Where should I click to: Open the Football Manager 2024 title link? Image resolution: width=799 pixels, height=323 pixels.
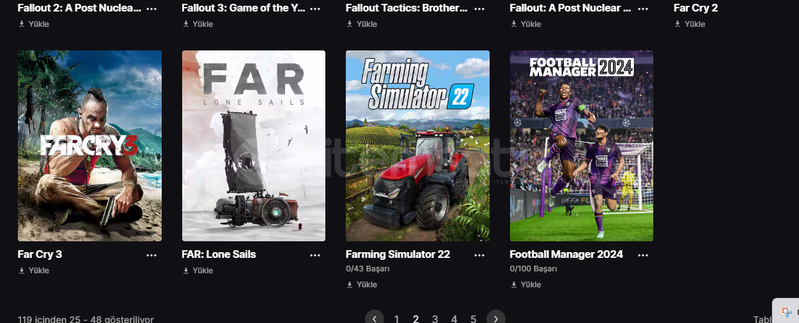(x=566, y=254)
